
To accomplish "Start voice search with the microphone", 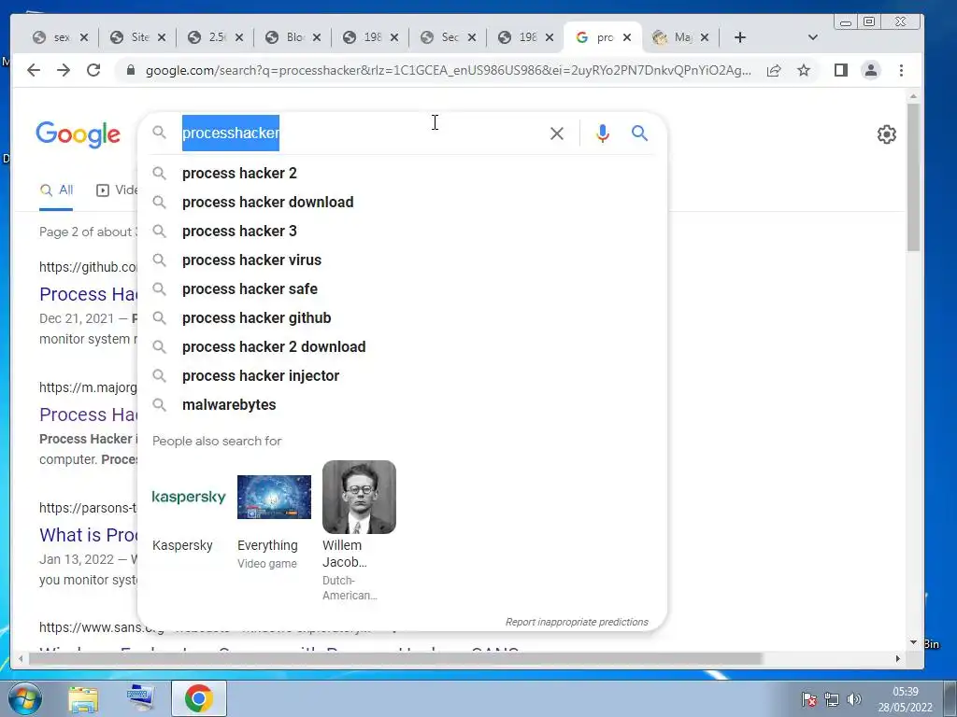I will pos(603,134).
